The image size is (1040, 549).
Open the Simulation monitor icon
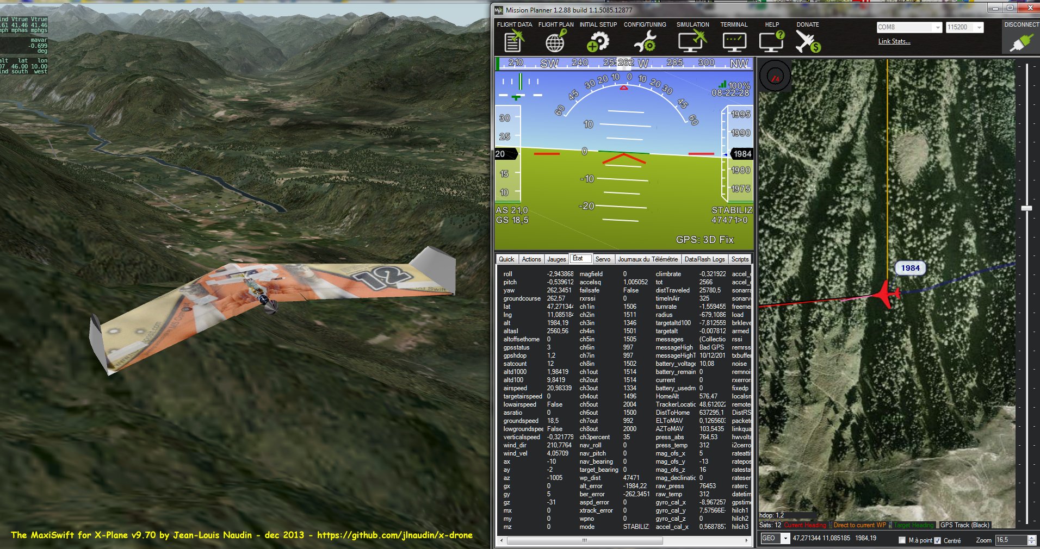tap(692, 41)
